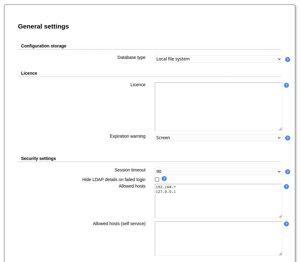
Task: Click resize grip of self service hosts box
Action: point(280,254)
